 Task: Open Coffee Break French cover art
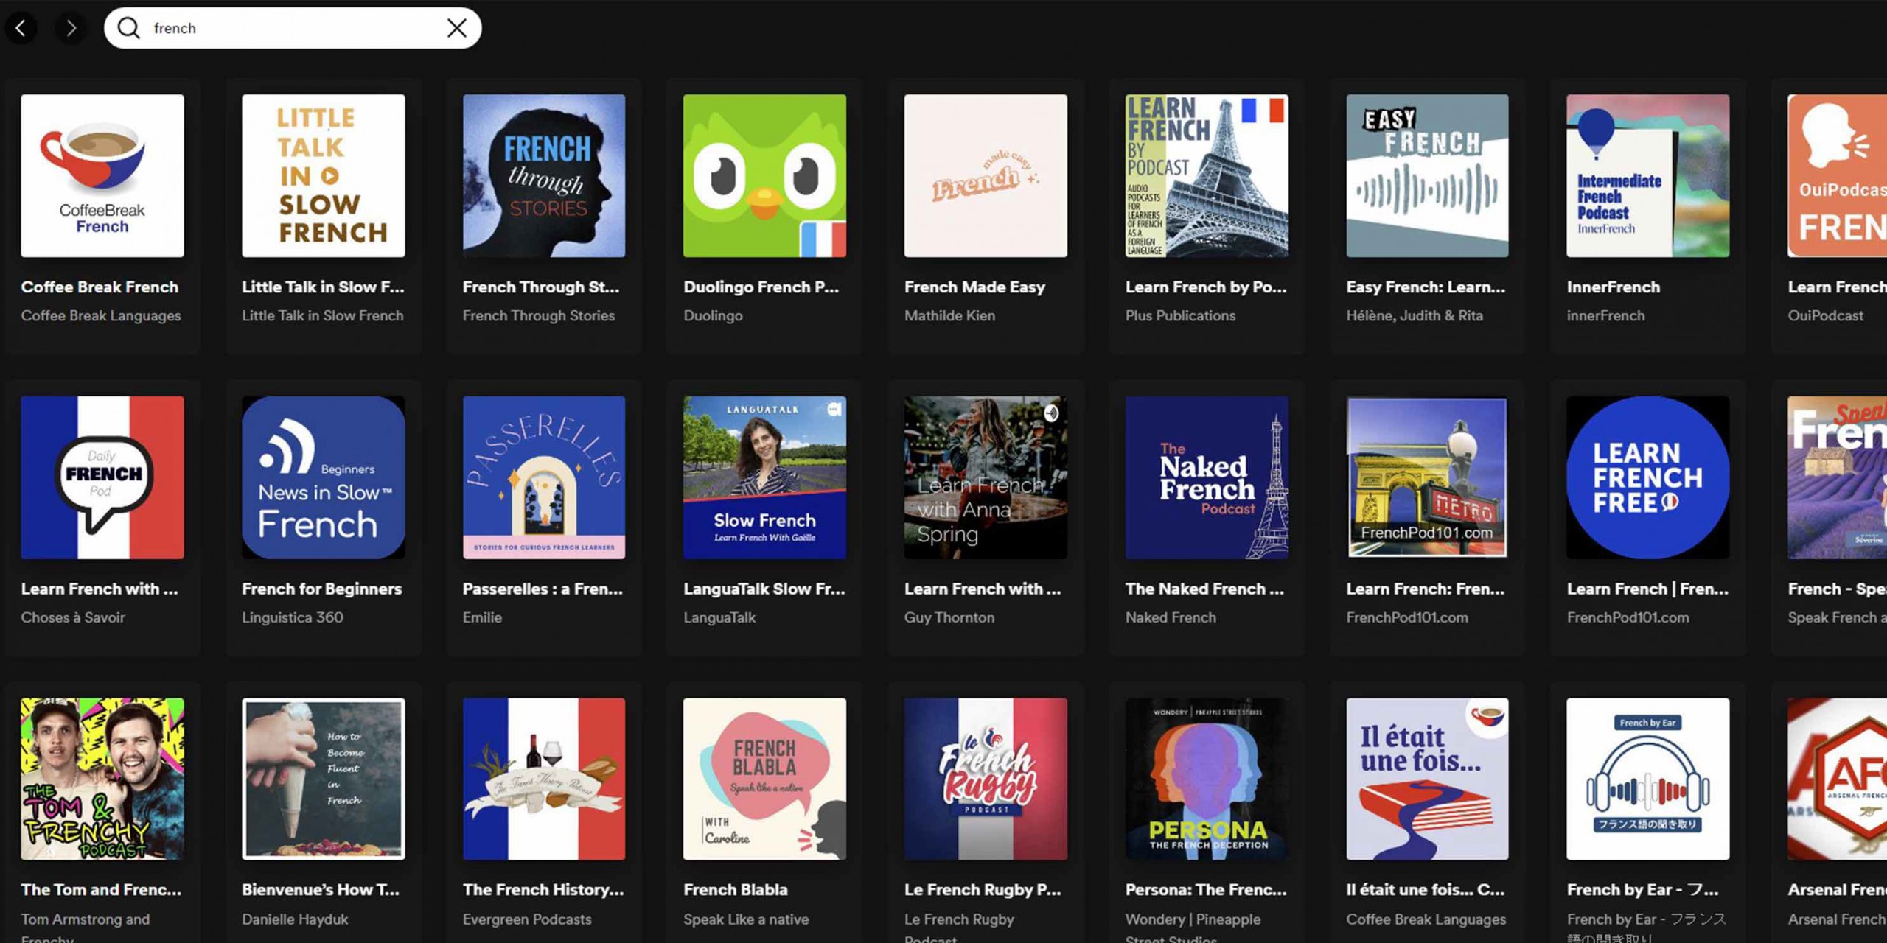[x=102, y=175]
